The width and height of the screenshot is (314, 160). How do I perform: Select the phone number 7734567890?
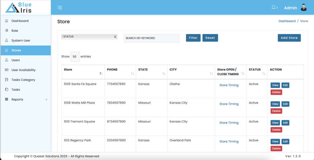tap(116, 84)
